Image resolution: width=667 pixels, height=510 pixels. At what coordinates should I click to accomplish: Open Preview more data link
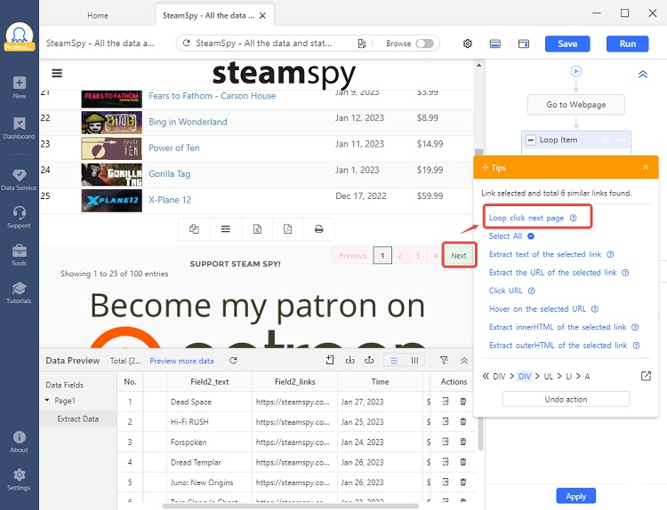181,361
